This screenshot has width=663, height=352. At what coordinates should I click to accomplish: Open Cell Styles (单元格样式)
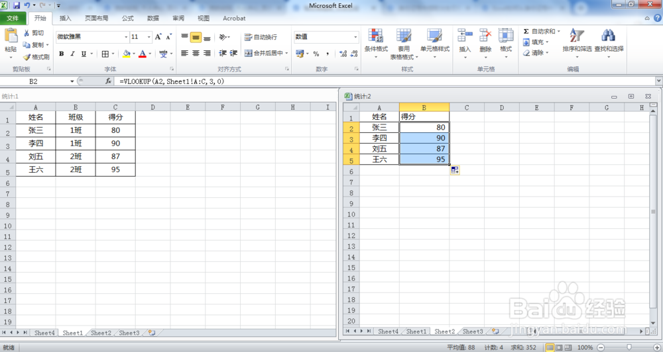pyautogui.click(x=435, y=44)
